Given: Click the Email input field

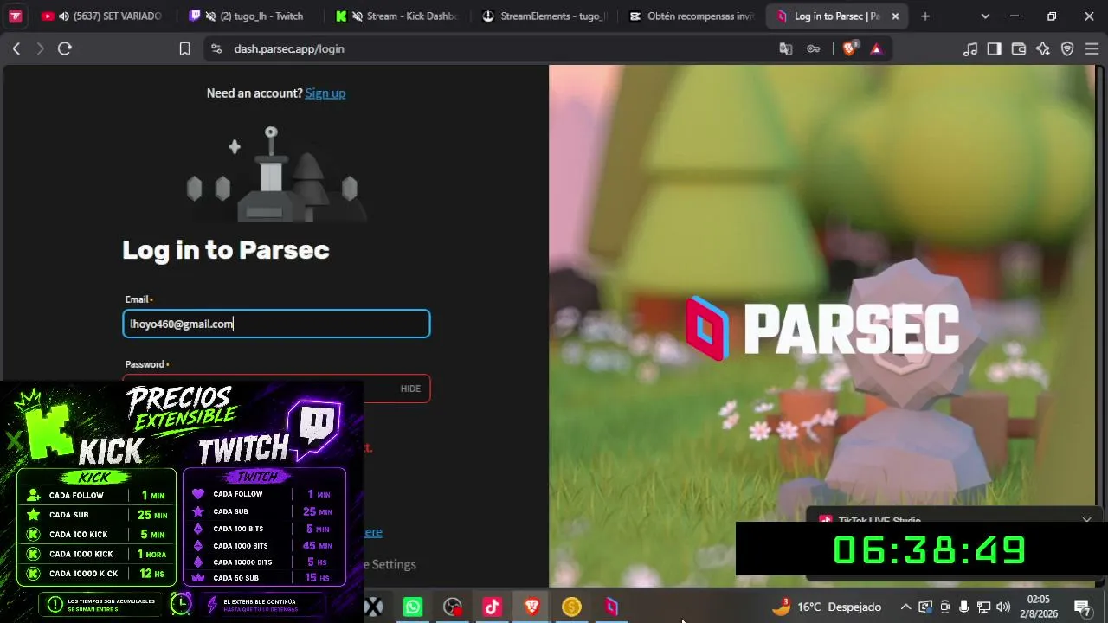Looking at the screenshot, I should click(x=276, y=324).
